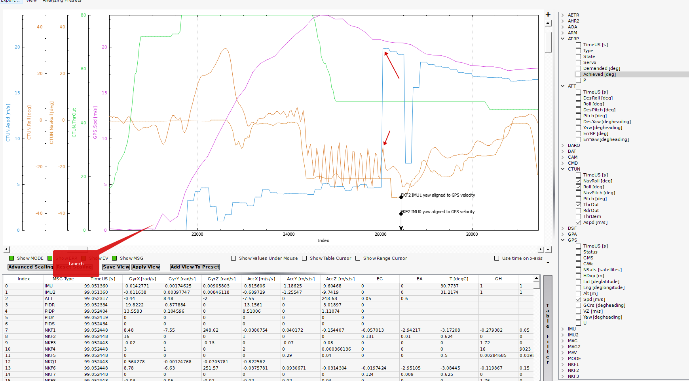Image resolution: width=689 pixels, height=381 pixels.
Task: Click the down arrow of vertical graph scrollbar
Action: (x=548, y=250)
